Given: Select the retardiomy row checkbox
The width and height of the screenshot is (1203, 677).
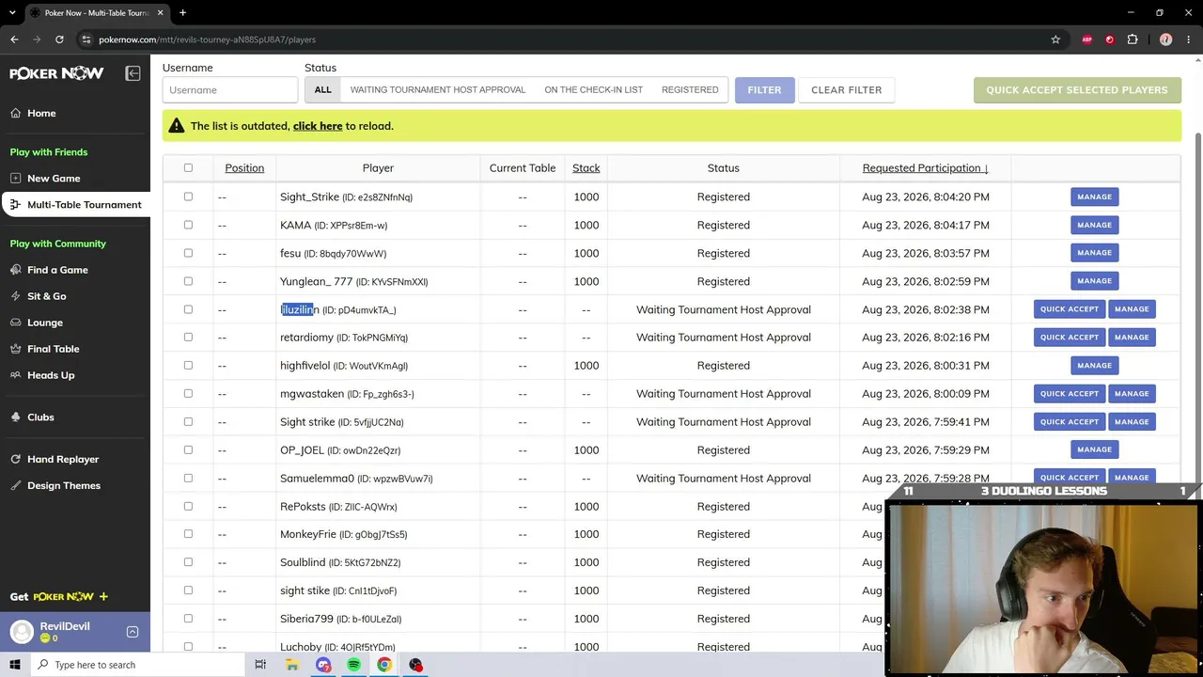Looking at the screenshot, I should click(x=188, y=337).
